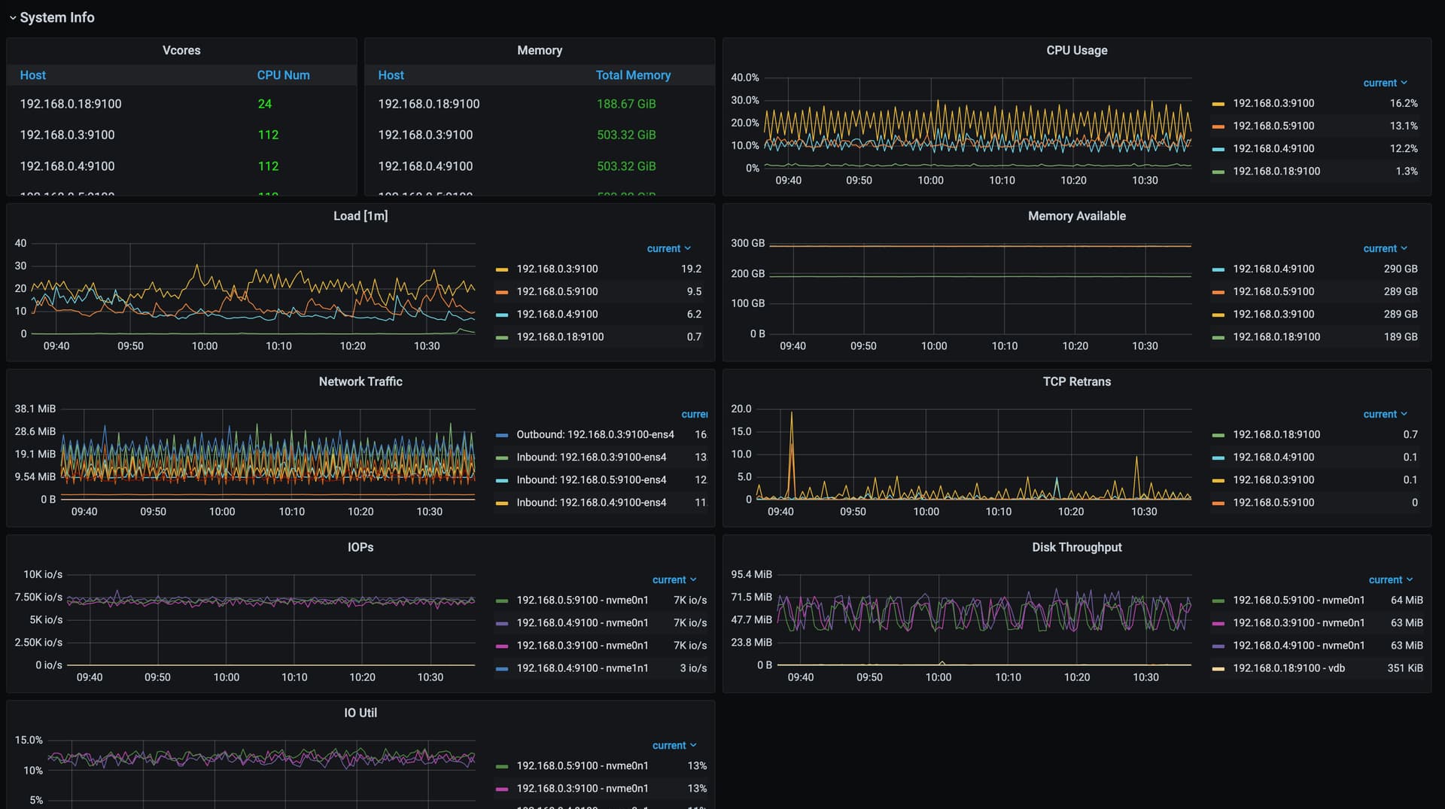This screenshot has width=1445, height=809.
Task: Open the Disk Throughput current dropdown
Action: point(1390,579)
